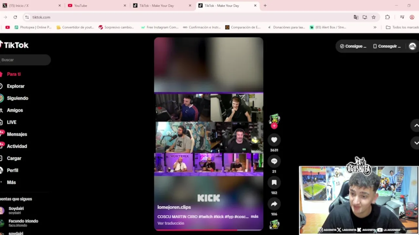This screenshot has width=419, height=235.
Task: Open the sound disc icon below share
Action: [x=274, y=224]
